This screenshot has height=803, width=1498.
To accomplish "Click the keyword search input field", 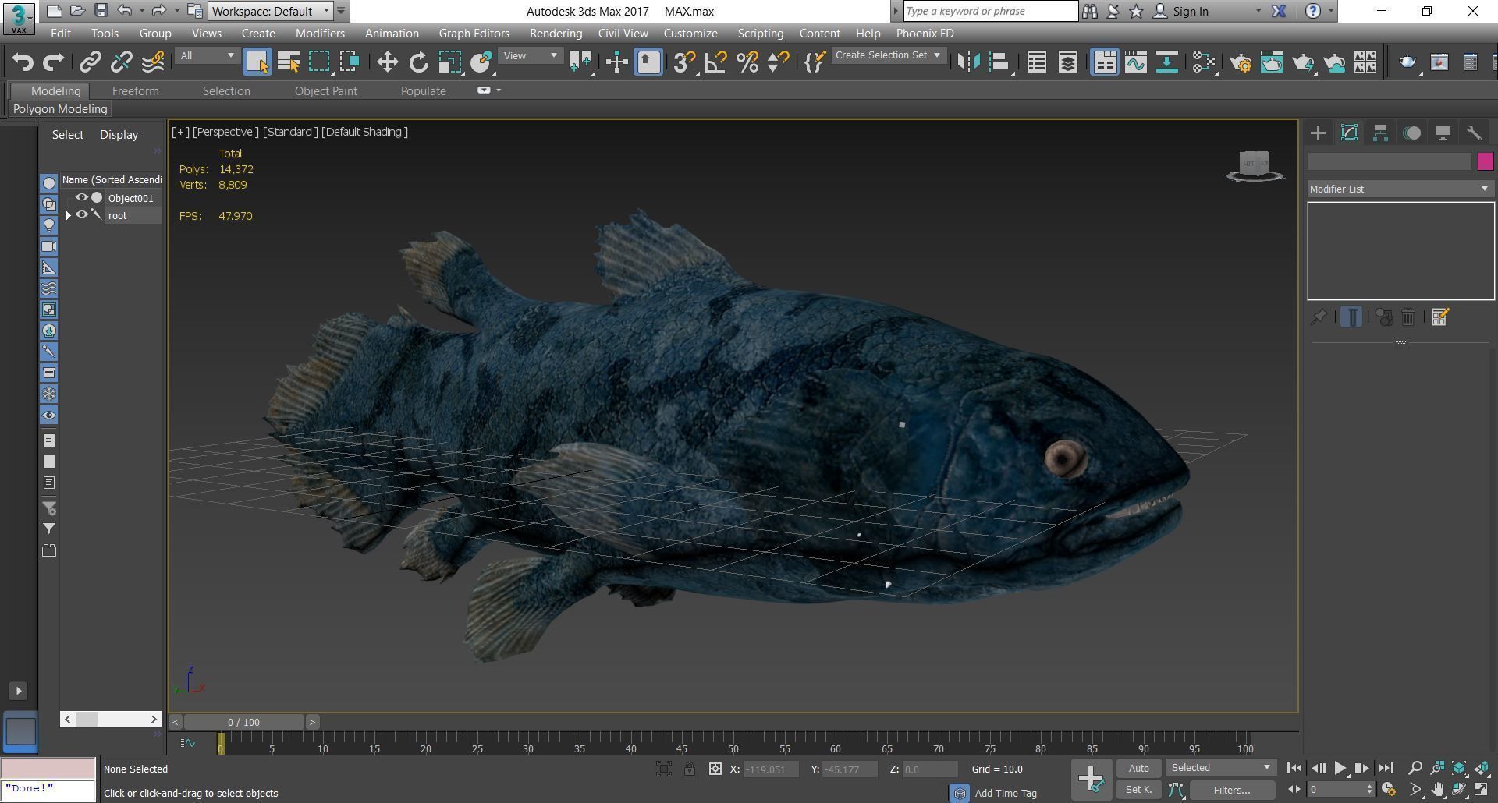I will [x=990, y=11].
